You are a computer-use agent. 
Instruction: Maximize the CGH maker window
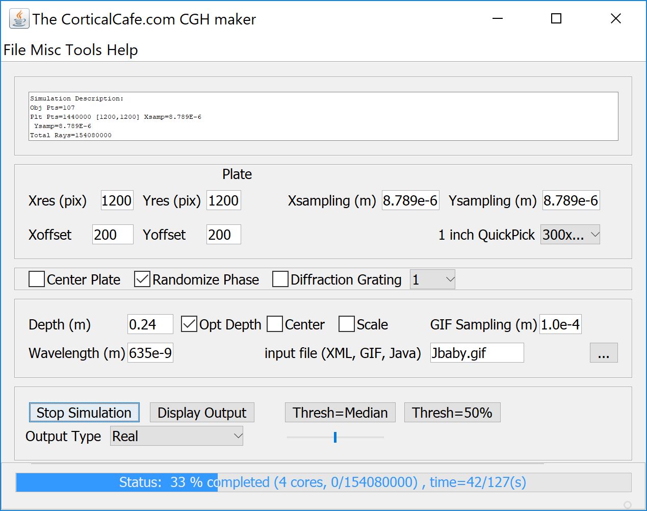556,19
